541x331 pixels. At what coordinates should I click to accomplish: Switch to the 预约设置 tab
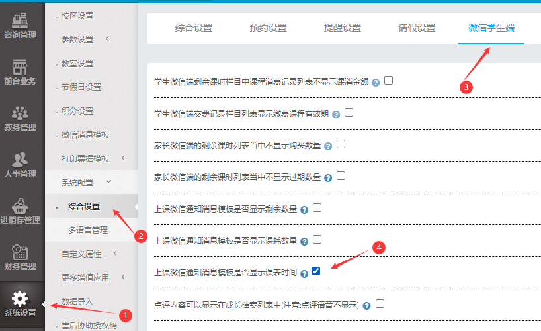click(x=268, y=28)
